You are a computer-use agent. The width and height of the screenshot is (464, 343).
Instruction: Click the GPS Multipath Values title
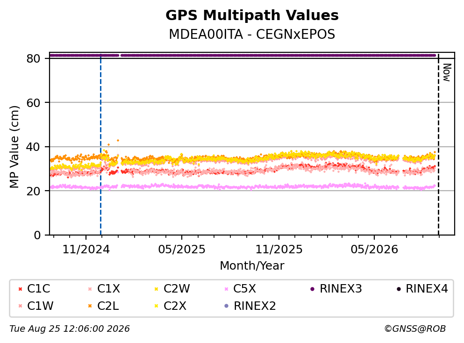[252, 15]
